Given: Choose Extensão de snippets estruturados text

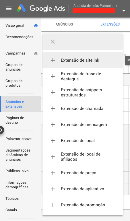Looking at the screenshot, I should click(x=81, y=92).
